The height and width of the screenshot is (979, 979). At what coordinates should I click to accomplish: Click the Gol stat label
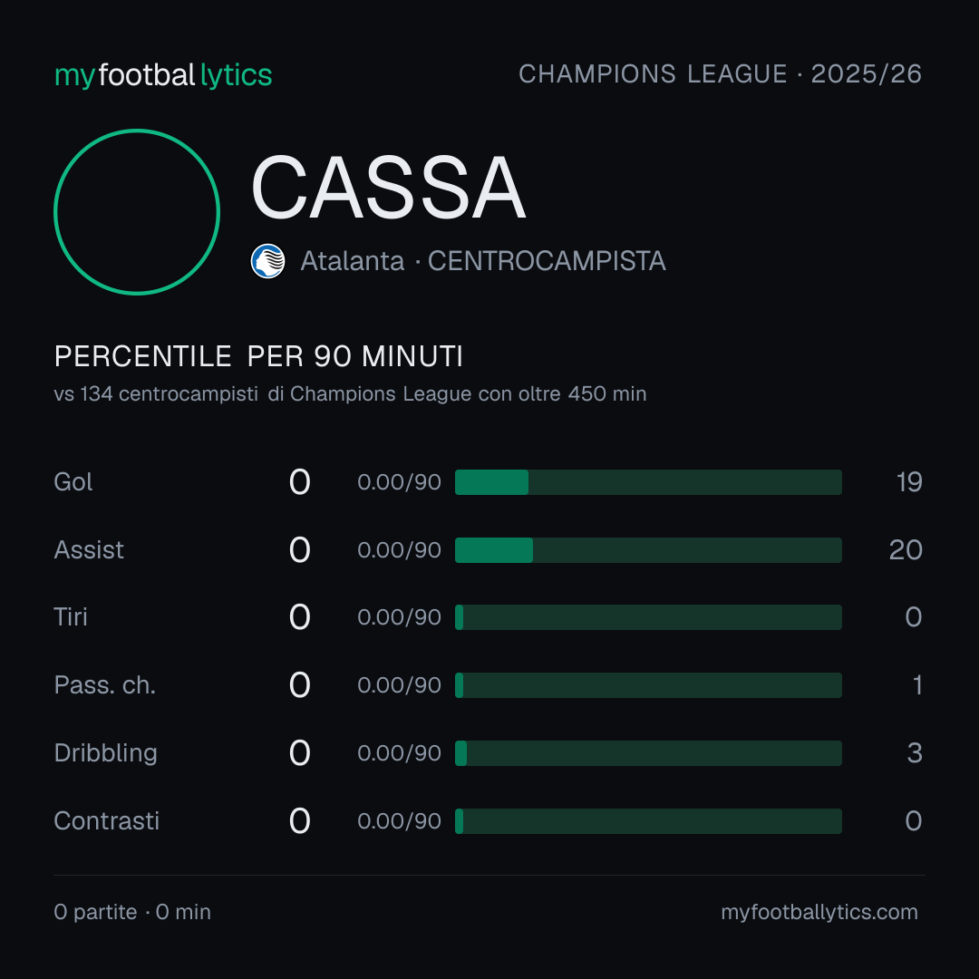tap(73, 482)
